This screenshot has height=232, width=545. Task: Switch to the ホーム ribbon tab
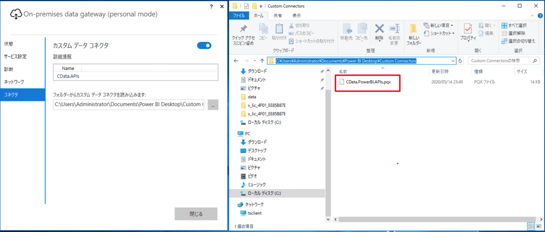pos(258,15)
